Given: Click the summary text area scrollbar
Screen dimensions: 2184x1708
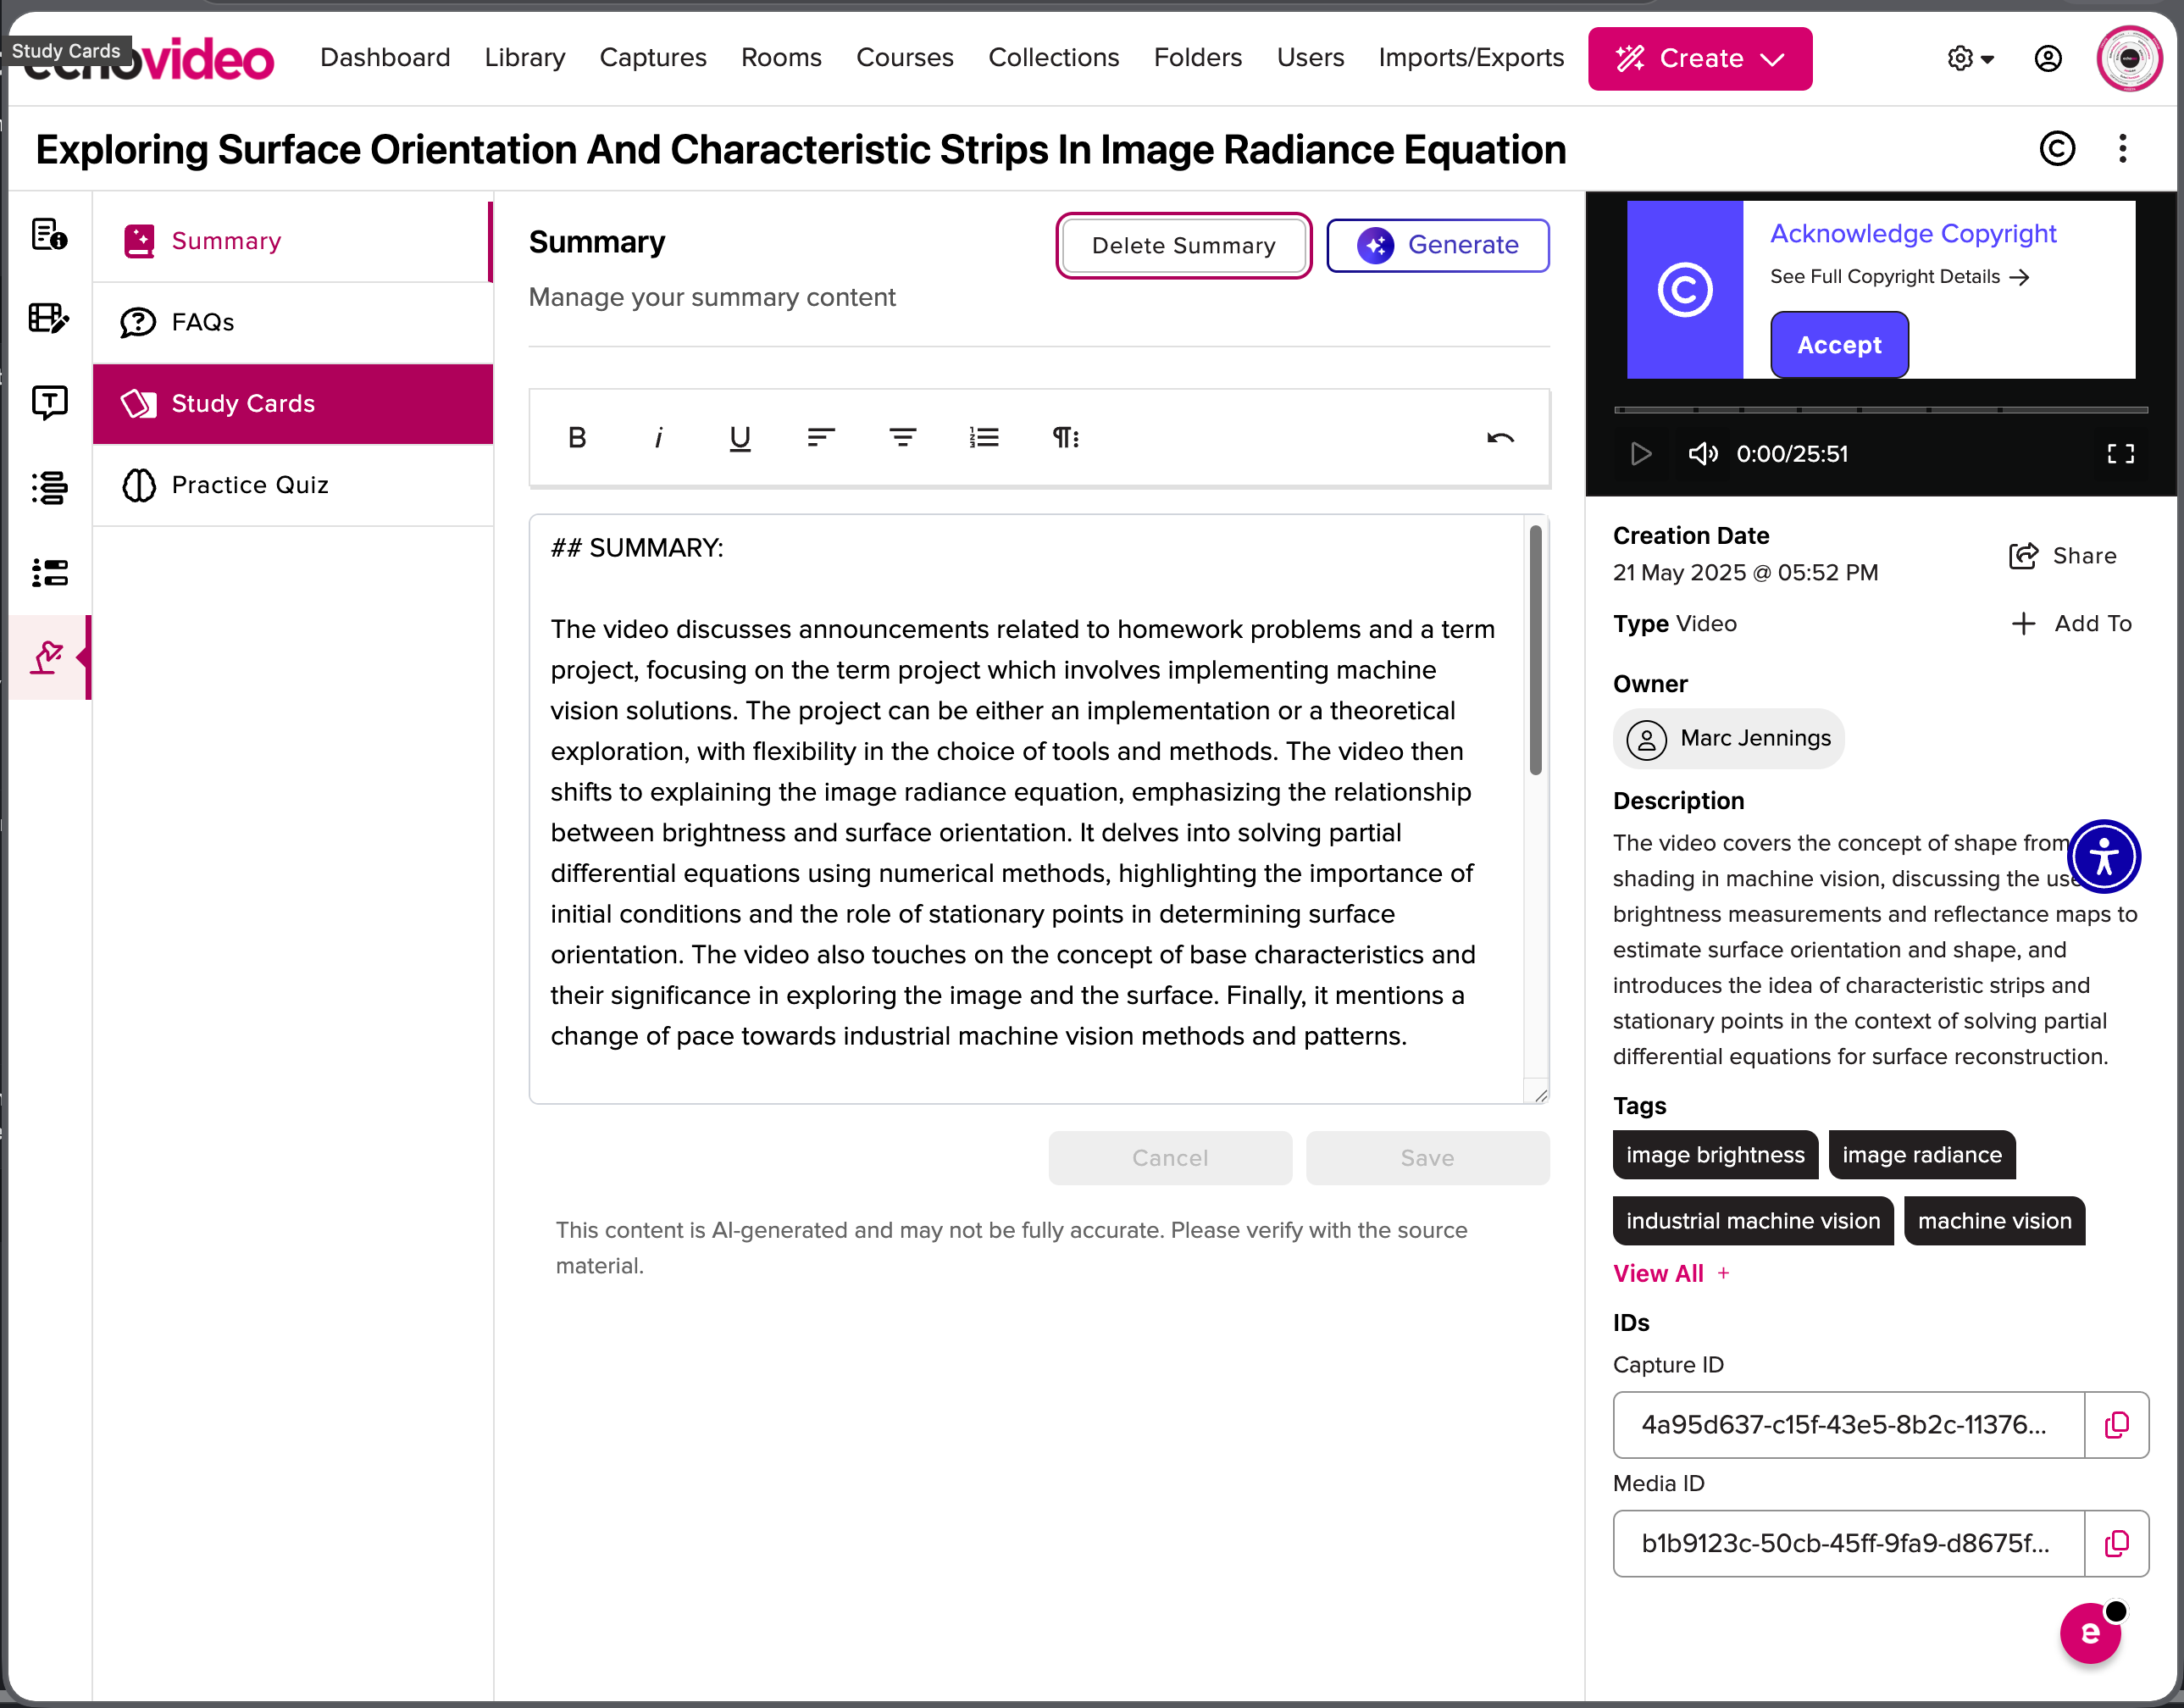Looking at the screenshot, I should pos(1535,650).
